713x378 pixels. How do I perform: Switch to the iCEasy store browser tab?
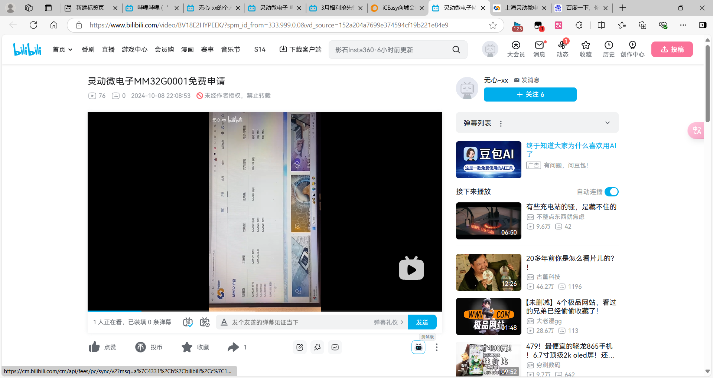(x=397, y=8)
